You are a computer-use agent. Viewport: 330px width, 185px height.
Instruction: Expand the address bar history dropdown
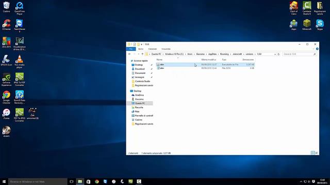[275, 54]
